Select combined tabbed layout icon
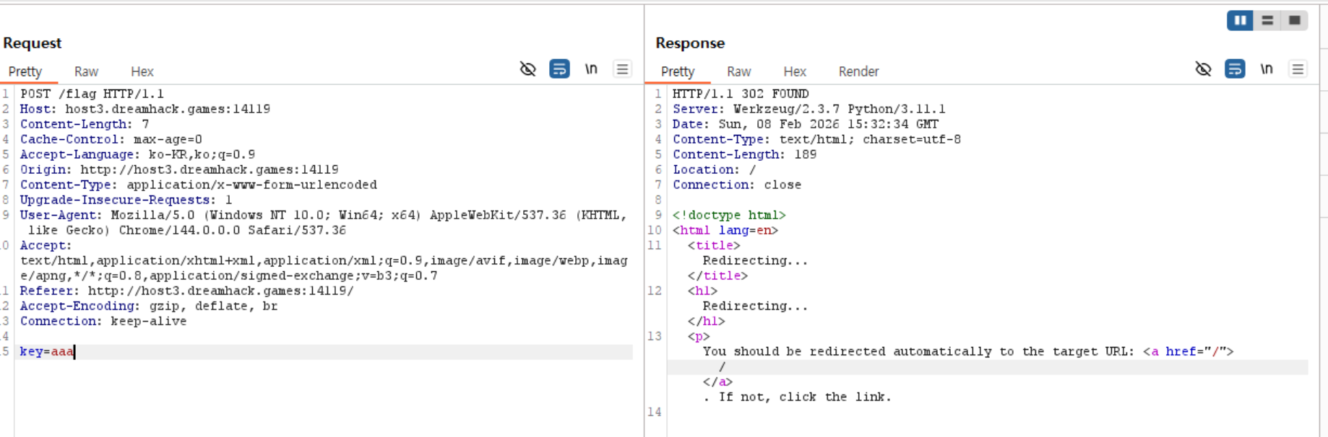1328x437 pixels. point(1294,20)
